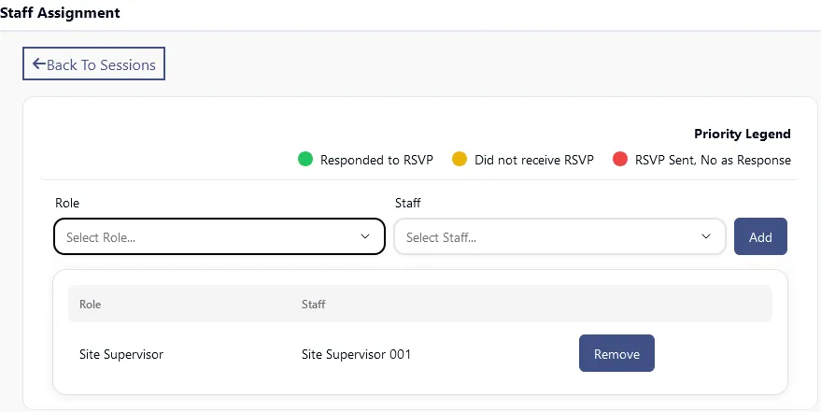Click the chevron arrow in the Role field
Screen dimensions: 821x412
pos(365,237)
